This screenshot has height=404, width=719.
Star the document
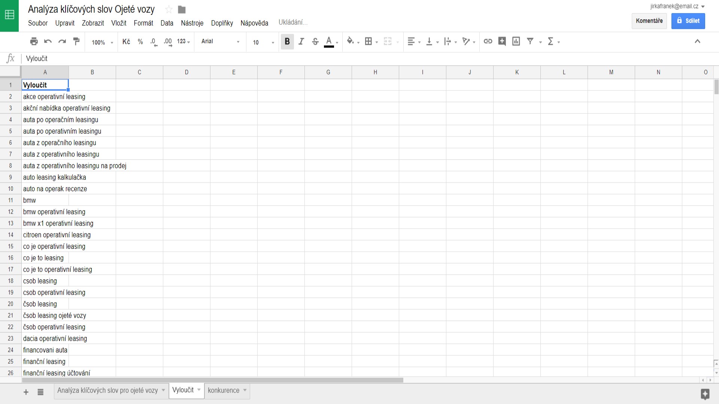(x=169, y=9)
